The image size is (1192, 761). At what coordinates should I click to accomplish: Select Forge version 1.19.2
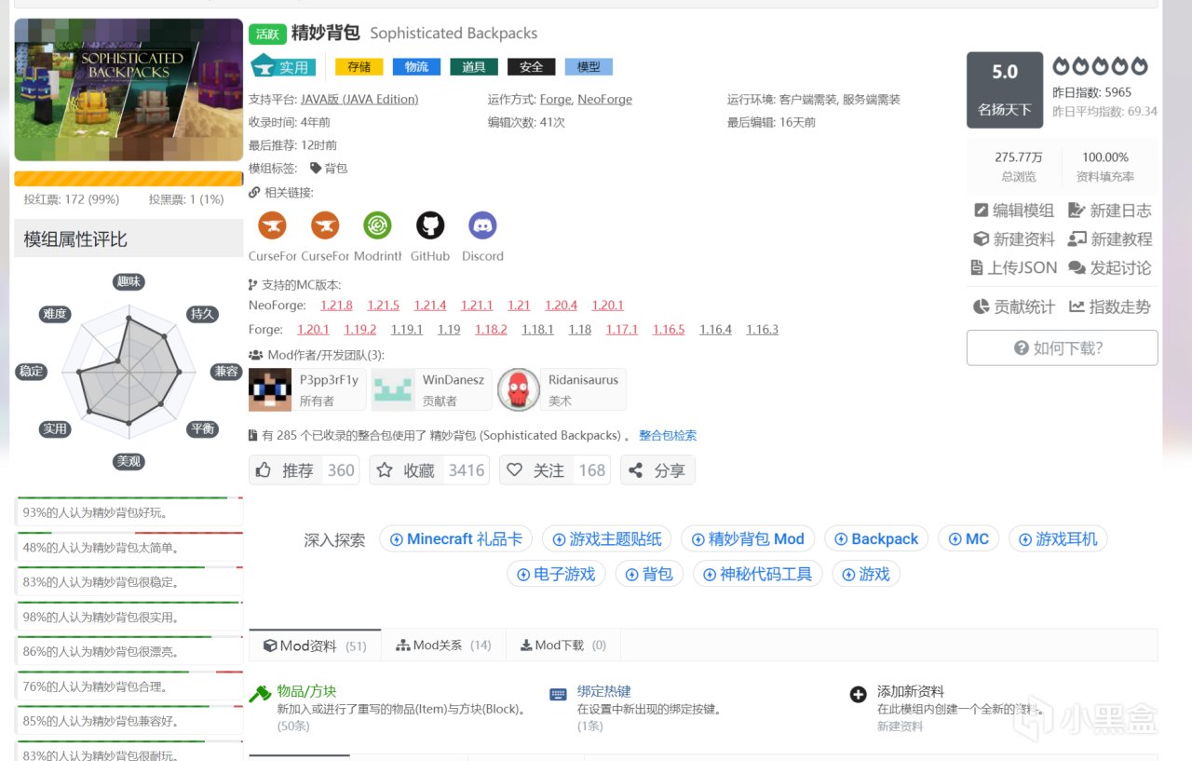360,330
